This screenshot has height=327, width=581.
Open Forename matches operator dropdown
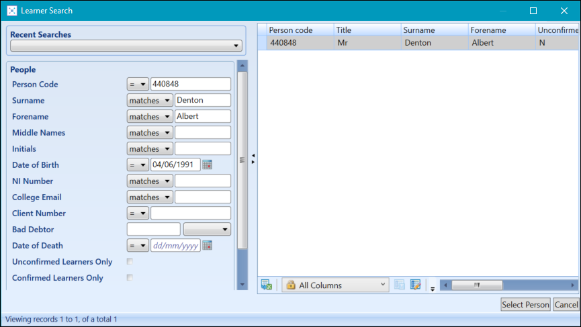point(150,116)
